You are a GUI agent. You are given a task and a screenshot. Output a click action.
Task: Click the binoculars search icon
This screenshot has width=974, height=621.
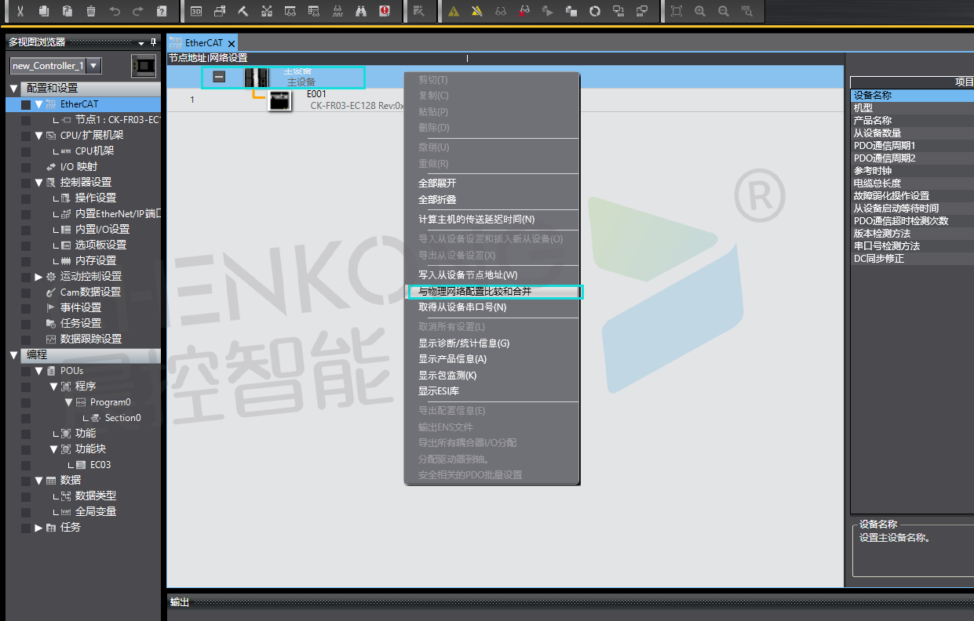pos(361,11)
